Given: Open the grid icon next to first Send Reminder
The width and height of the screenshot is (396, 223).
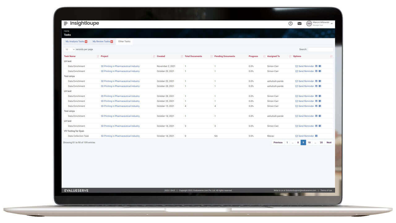Looking at the screenshot, I should [x=316, y=66].
